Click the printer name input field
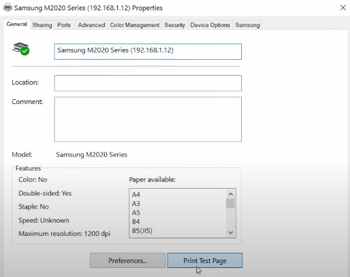 147,51
